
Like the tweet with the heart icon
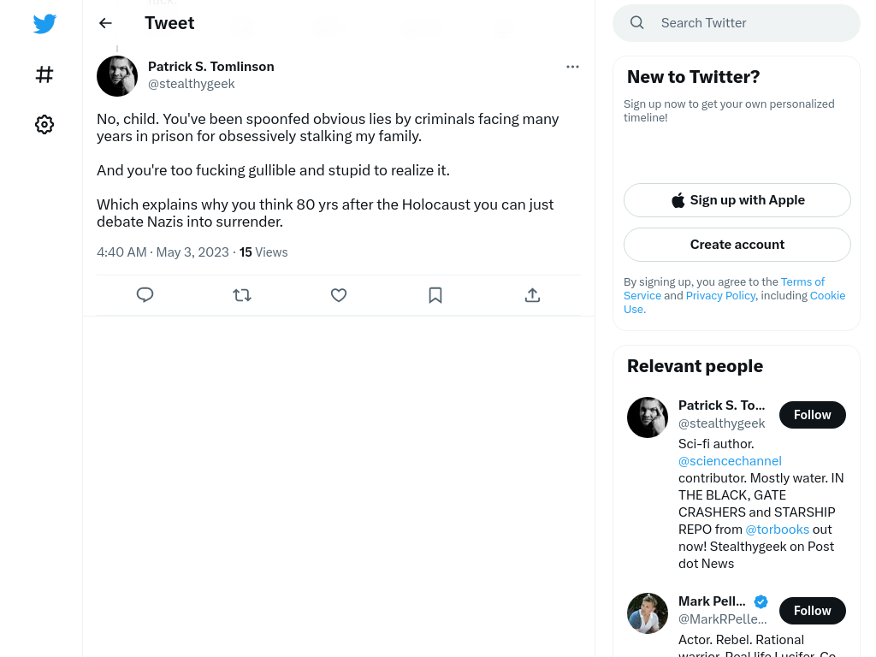[x=339, y=294]
